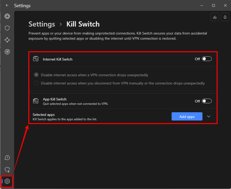Click the help question mark icon
The width and height of the screenshot is (231, 189).
(7, 158)
